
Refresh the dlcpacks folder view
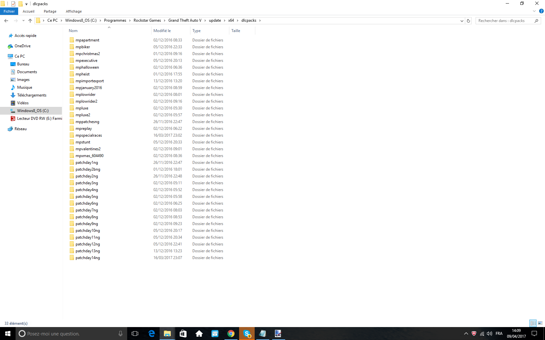click(x=468, y=21)
